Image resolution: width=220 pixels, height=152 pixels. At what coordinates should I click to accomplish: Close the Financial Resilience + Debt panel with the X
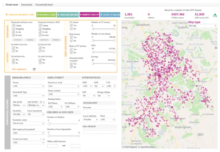(x=6, y=14)
